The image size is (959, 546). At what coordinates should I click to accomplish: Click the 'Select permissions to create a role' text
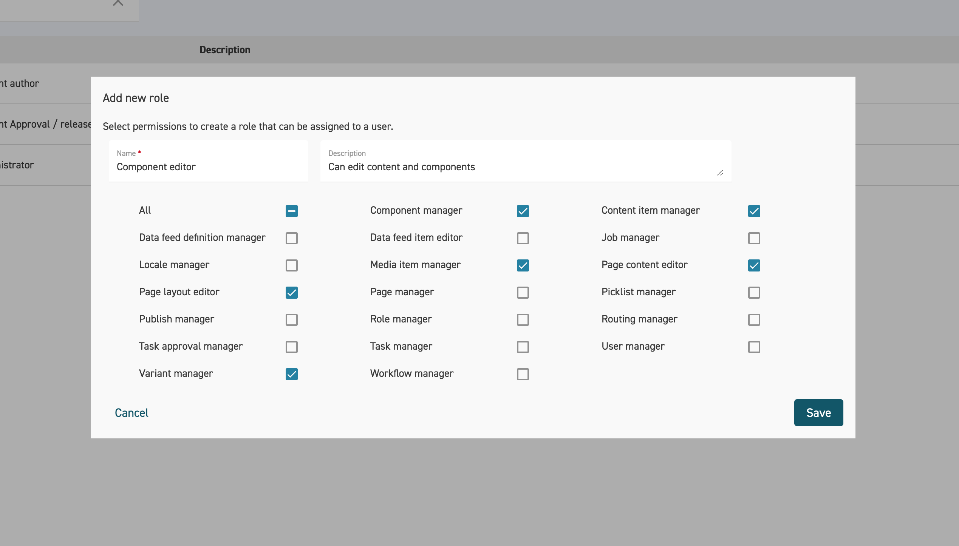point(248,126)
